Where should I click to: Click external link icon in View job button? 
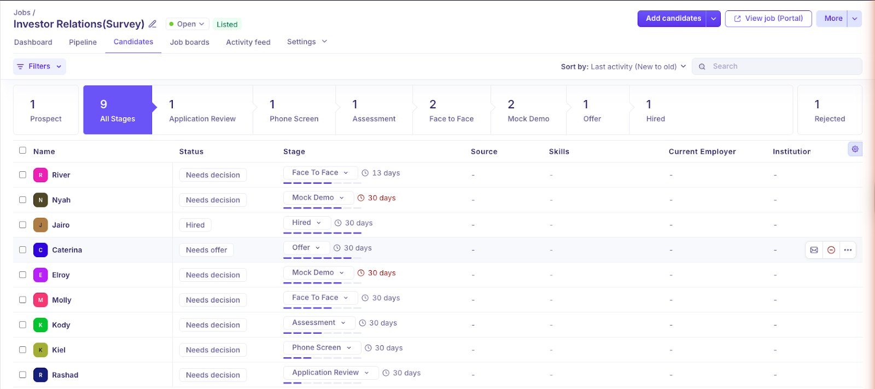tap(737, 19)
